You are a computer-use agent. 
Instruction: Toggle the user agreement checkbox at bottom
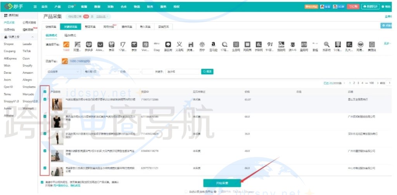coord(42,182)
